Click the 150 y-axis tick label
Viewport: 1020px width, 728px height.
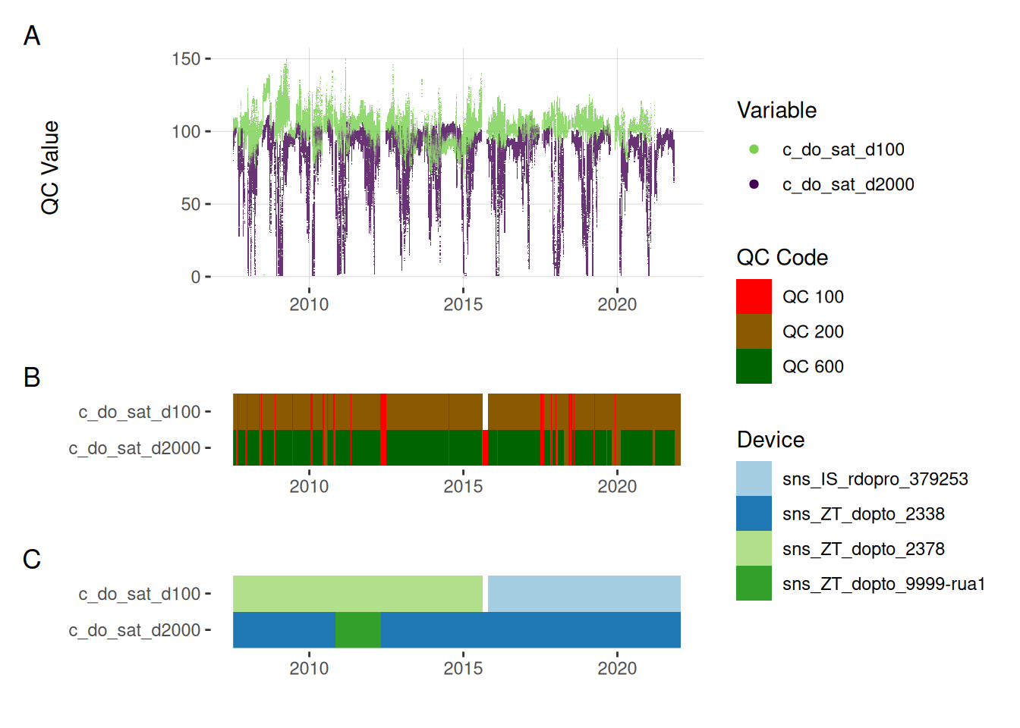coord(186,59)
